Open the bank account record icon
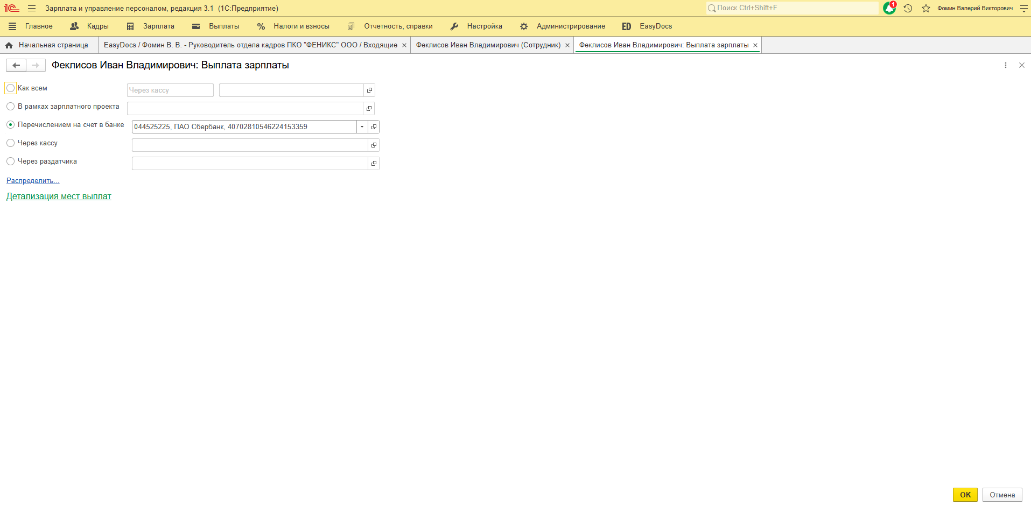 374,127
